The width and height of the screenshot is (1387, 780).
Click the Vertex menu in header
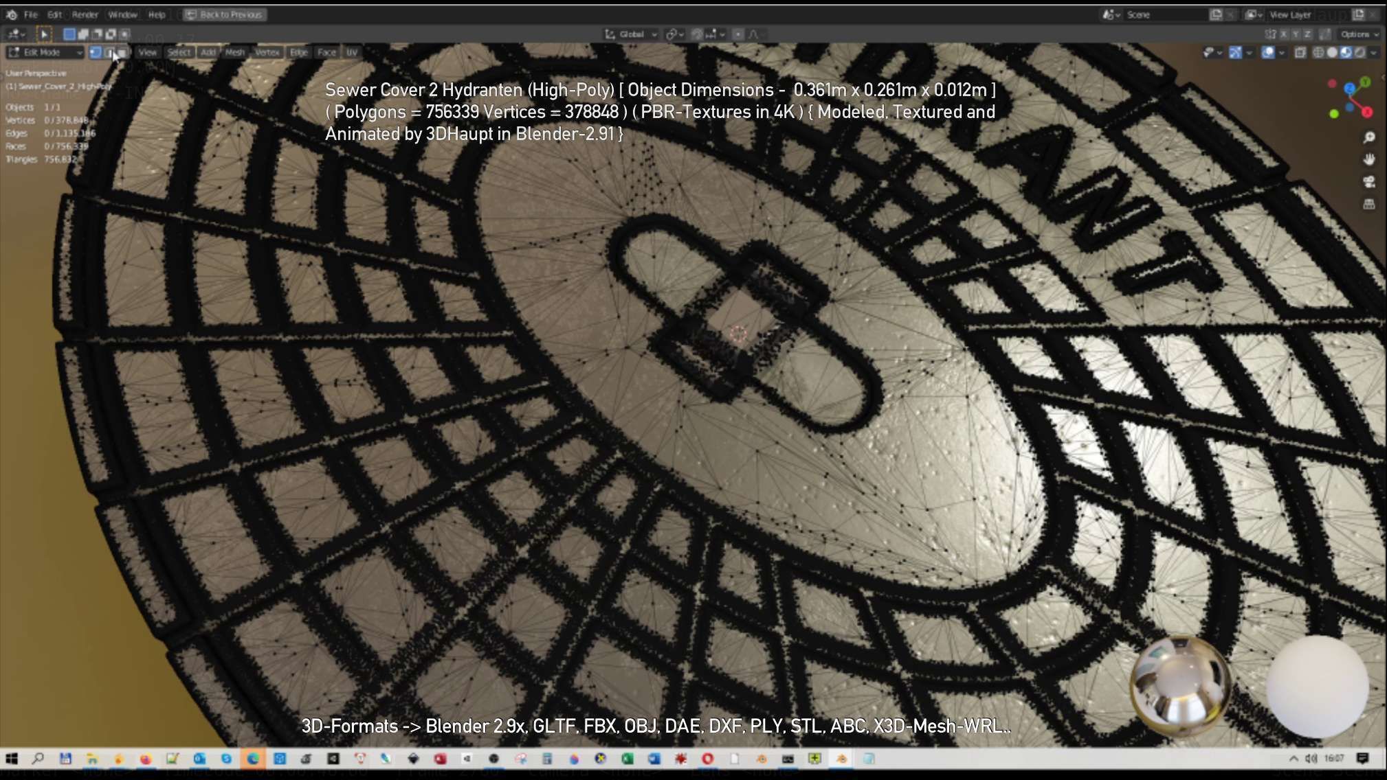coord(267,52)
